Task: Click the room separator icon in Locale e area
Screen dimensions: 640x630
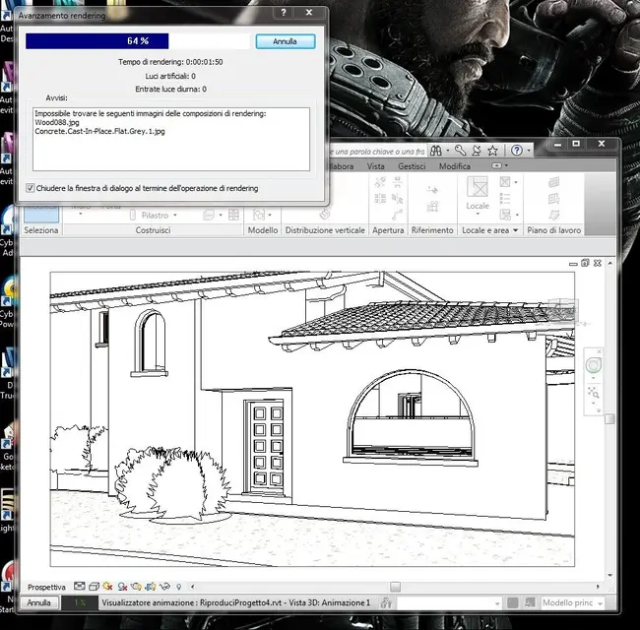Action: tap(505, 182)
